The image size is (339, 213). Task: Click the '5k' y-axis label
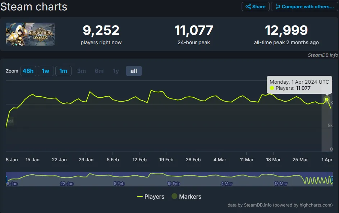point(330,125)
